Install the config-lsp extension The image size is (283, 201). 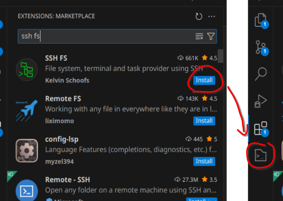coord(204,161)
